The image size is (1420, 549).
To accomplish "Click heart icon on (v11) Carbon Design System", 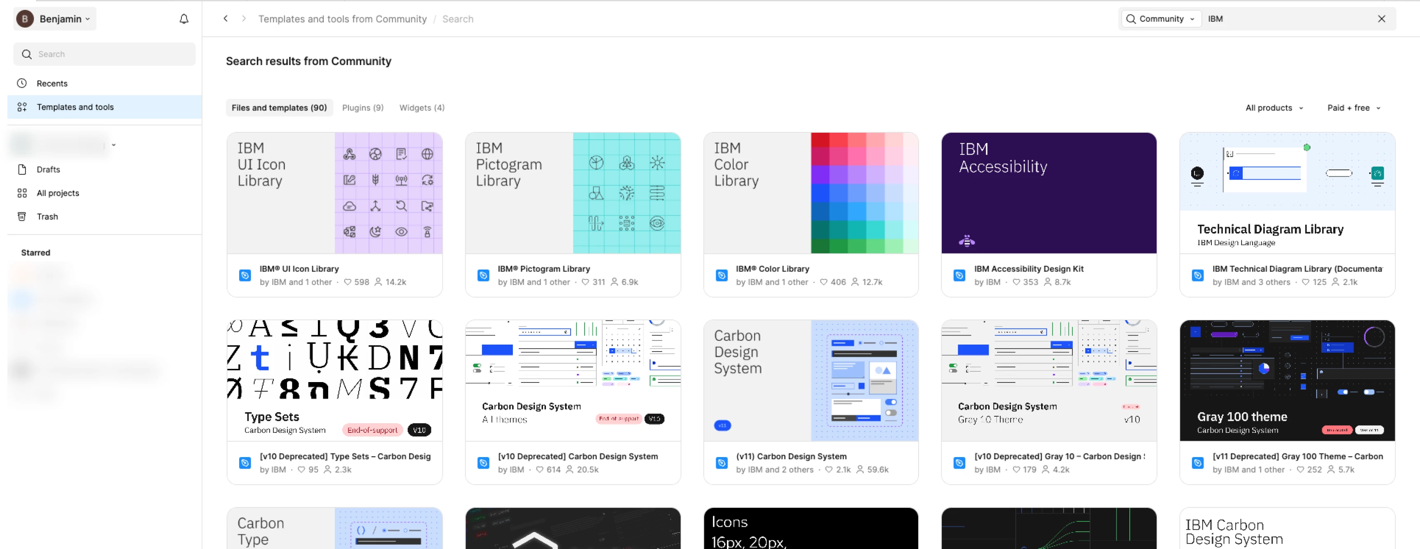I will pyautogui.click(x=829, y=469).
